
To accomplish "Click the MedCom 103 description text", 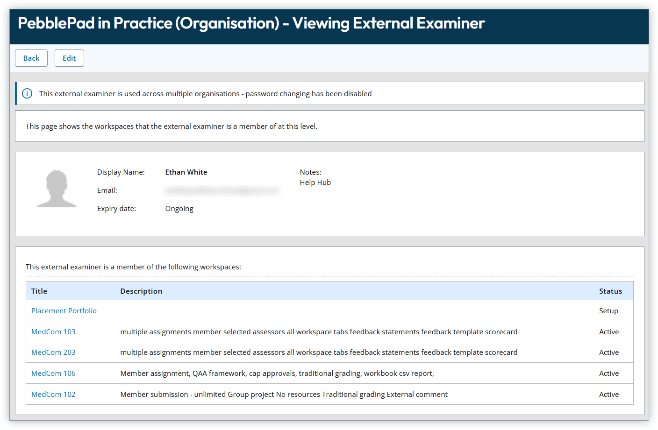I will pos(319,332).
